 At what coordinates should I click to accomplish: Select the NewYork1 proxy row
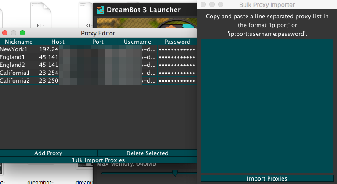coord(98,49)
